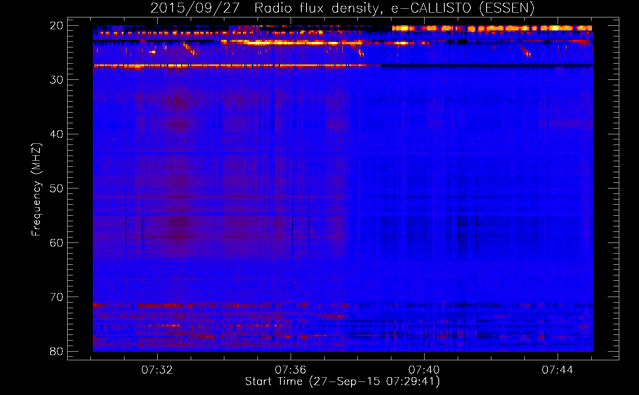
Task: Click the 60 frequency tick label
Action: click(x=56, y=243)
